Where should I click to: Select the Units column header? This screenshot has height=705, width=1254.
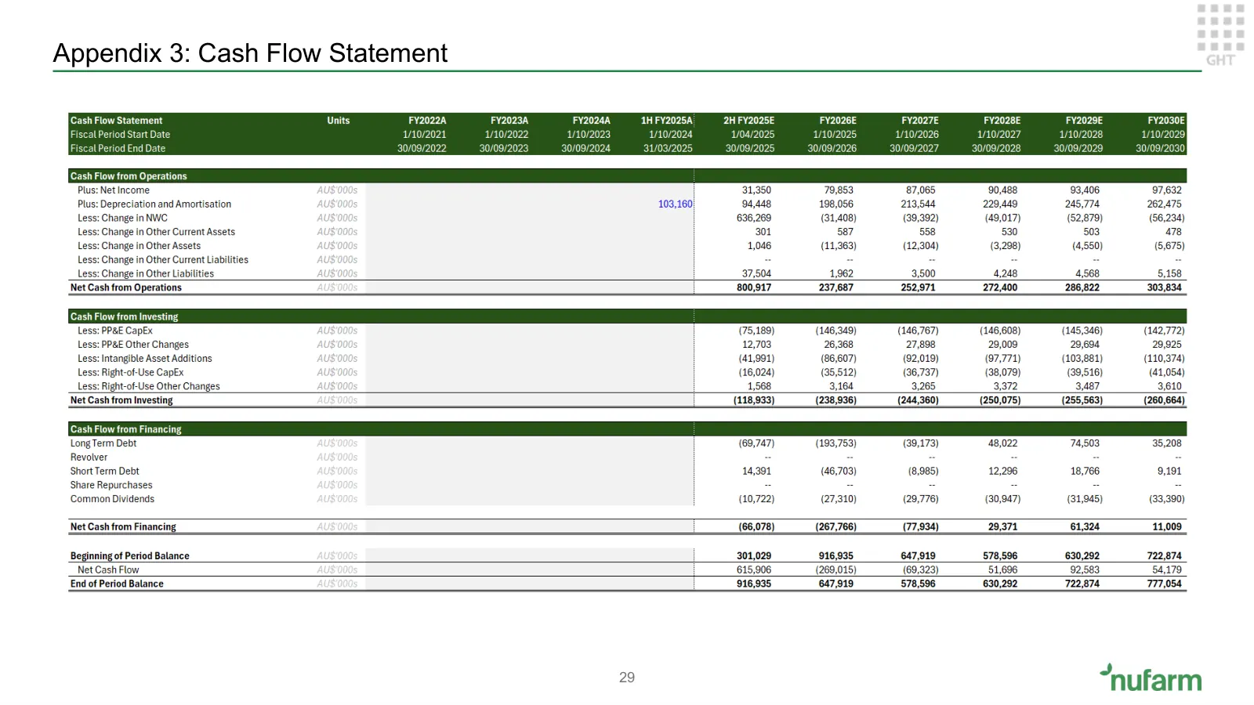tap(338, 121)
